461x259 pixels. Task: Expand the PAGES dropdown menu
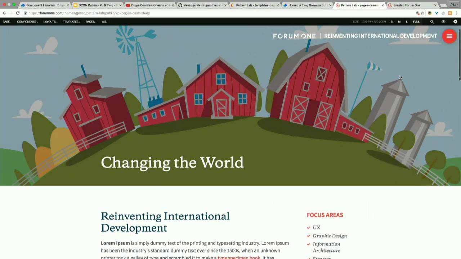(x=91, y=22)
